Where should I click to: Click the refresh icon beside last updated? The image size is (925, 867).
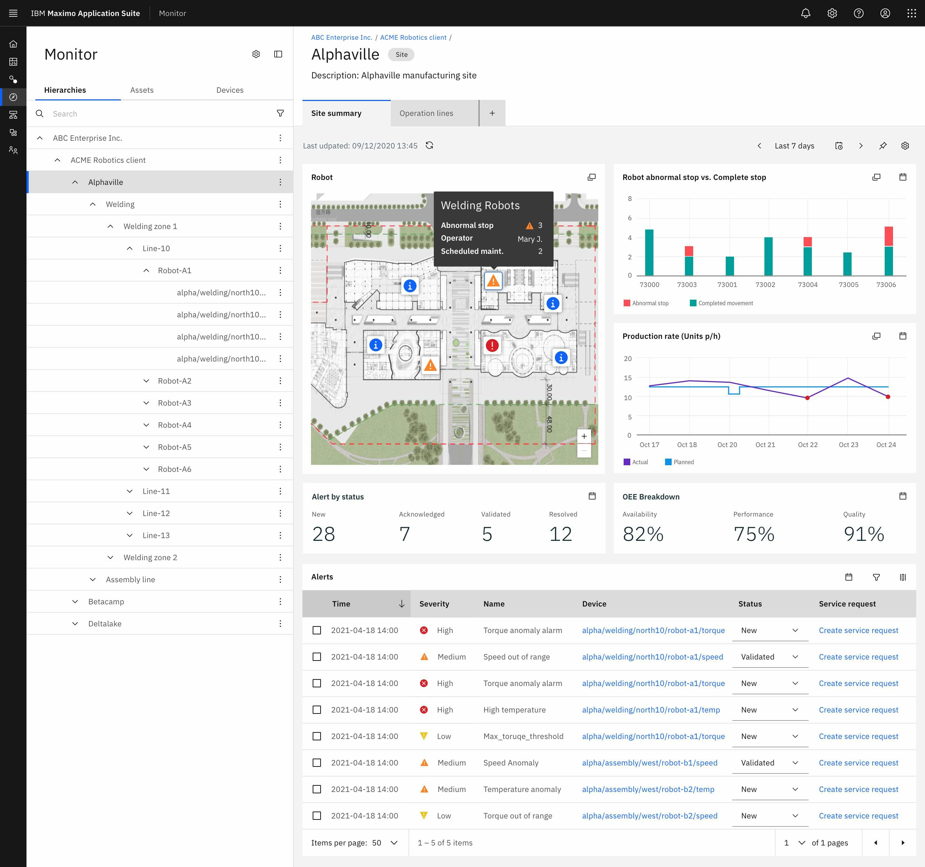[x=429, y=146]
